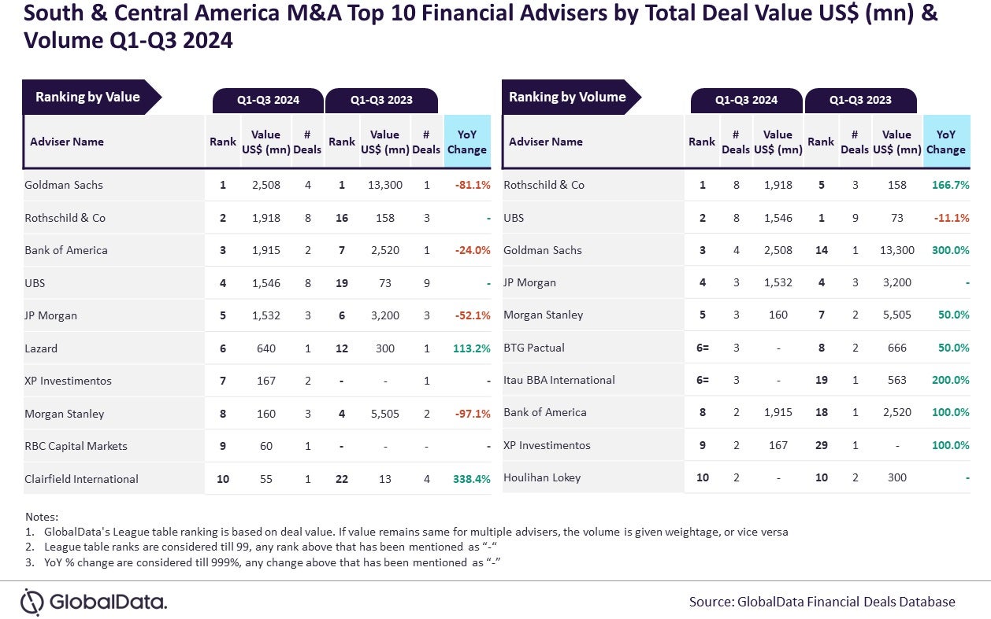991x619 pixels.
Task: Select Lazard row in the value ranking
Action: pyautogui.click(x=41, y=348)
